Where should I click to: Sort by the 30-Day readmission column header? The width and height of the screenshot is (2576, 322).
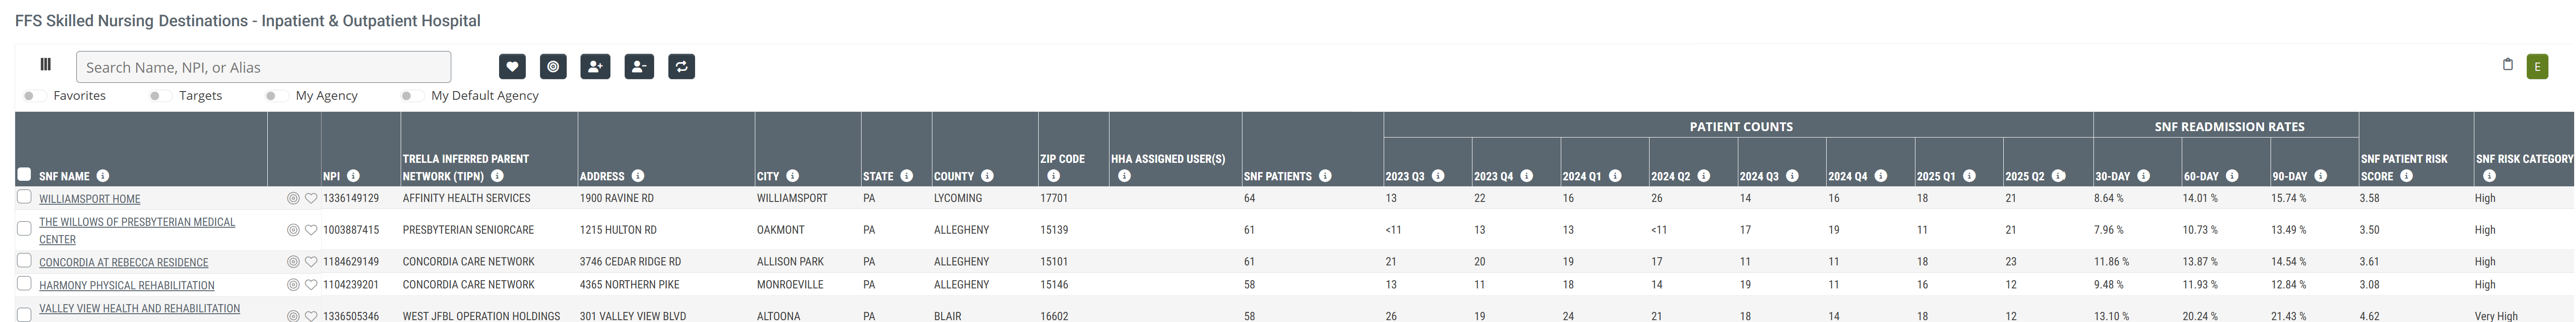2113,176
